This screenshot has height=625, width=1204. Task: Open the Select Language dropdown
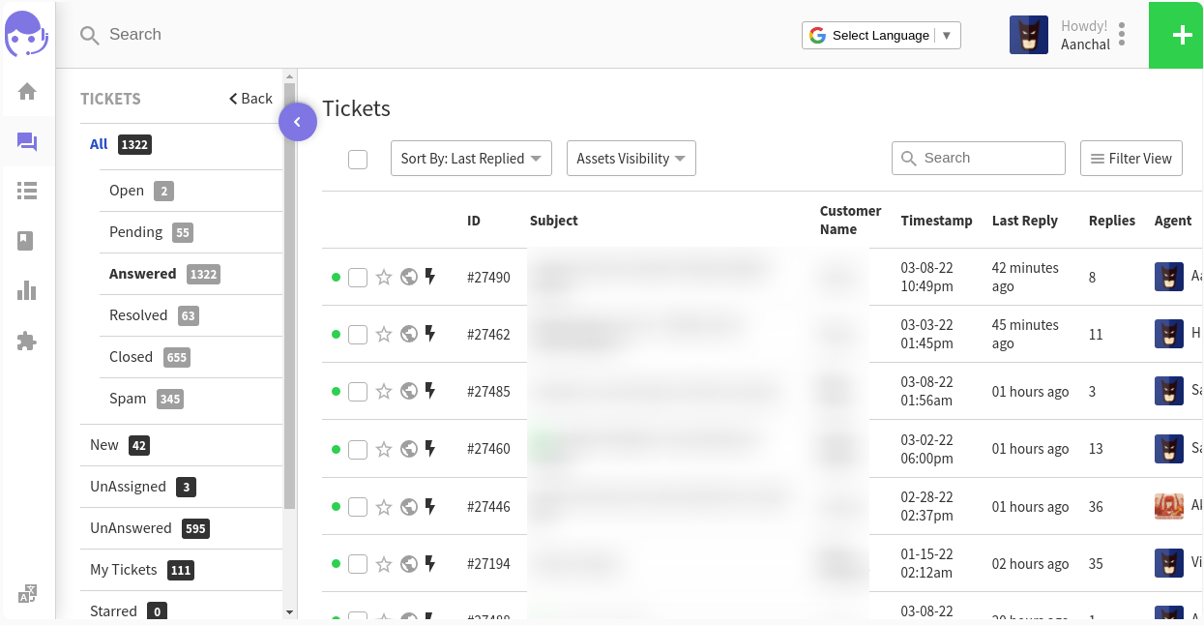[x=880, y=35]
